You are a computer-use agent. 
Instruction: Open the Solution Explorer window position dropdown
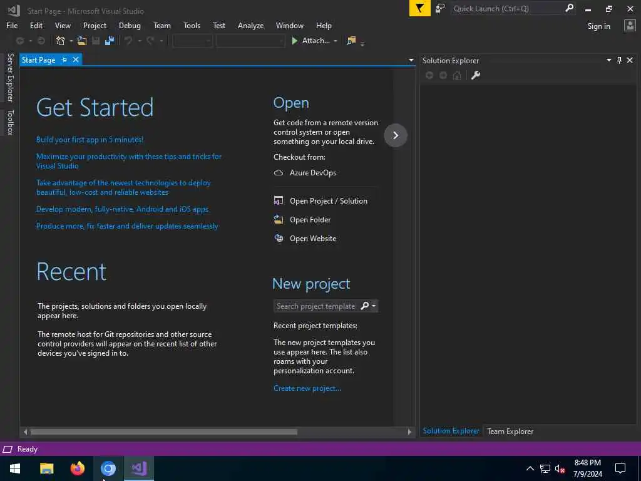click(x=608, y=60)
